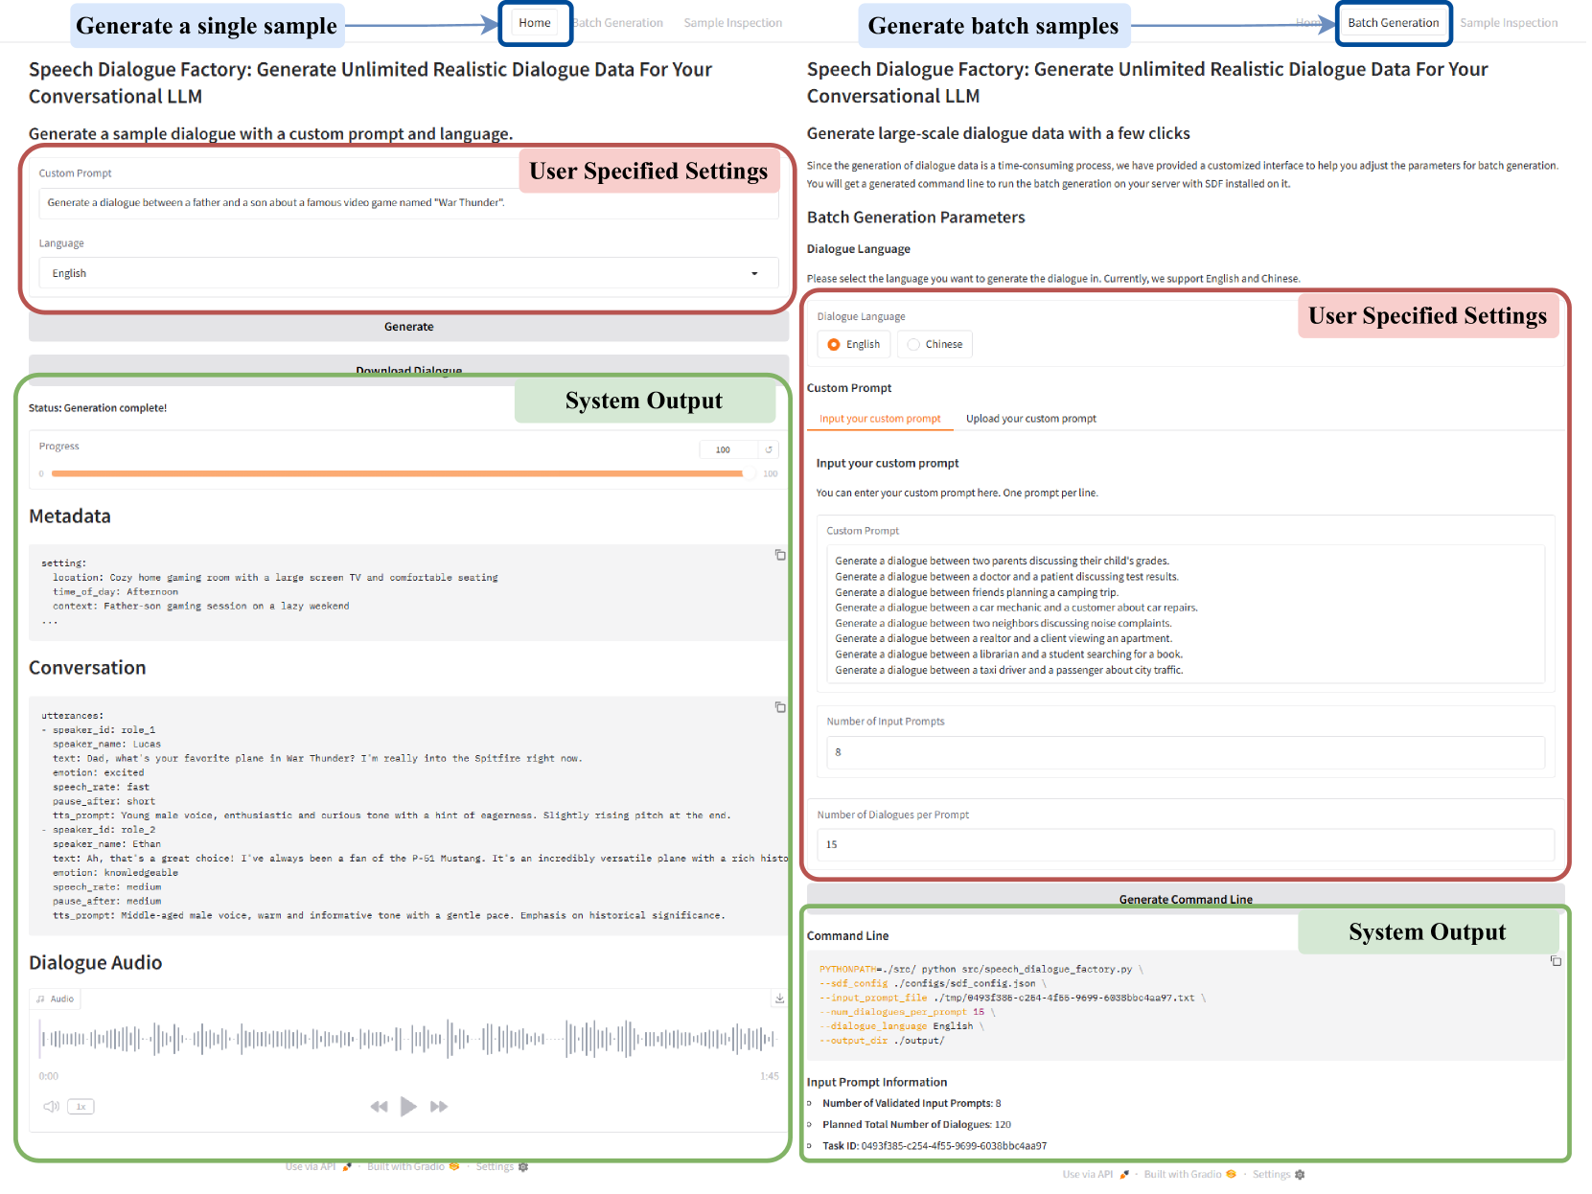Click the Generate Command Line button

(x=1186, y=898)
